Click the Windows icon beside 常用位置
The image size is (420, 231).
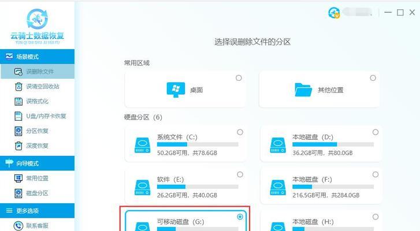(18, 178)
